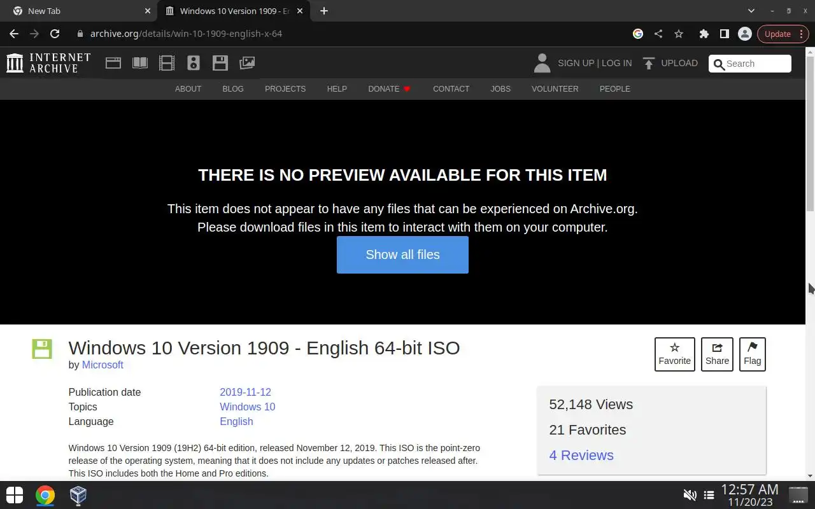Open the taskbar tray list icon
The image size is (815, 509).
tap(709, 495)
